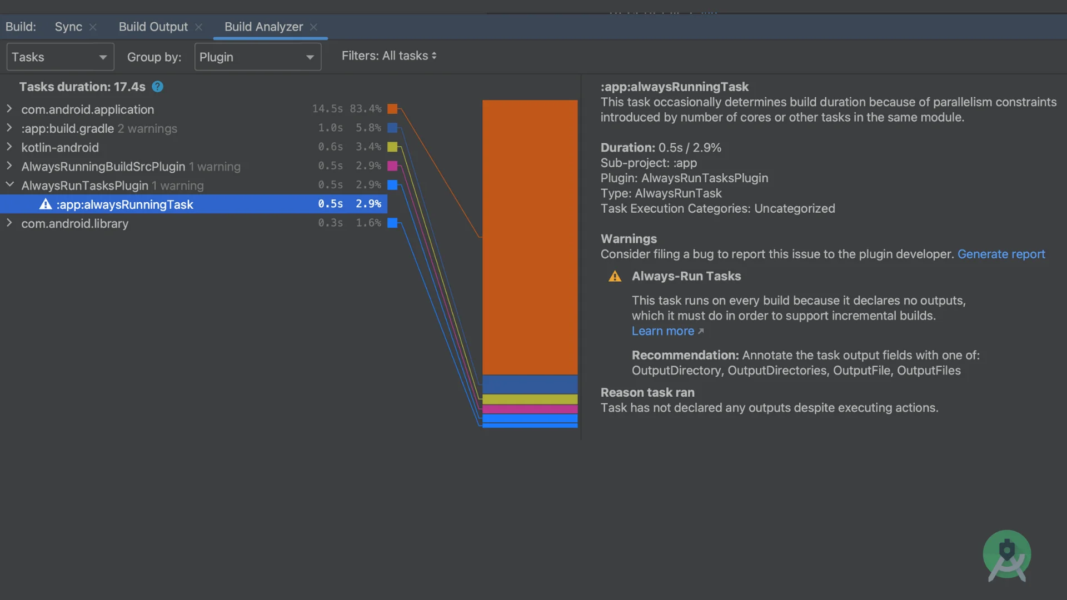
Task: Click the Type: AlwaysRunTask detail line
Action: 661,193
